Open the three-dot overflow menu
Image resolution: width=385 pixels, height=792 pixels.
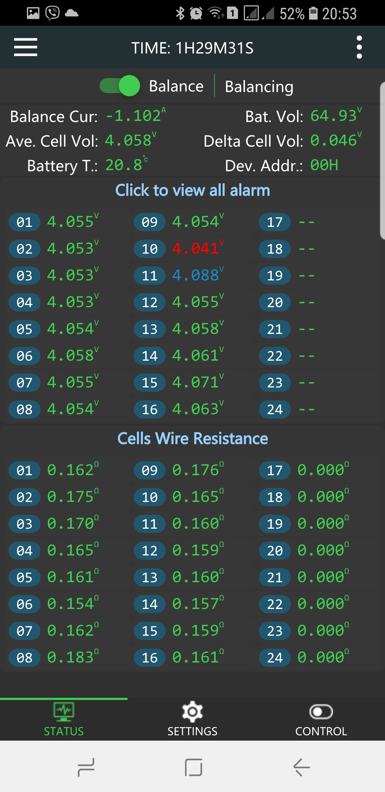[359, 47]
